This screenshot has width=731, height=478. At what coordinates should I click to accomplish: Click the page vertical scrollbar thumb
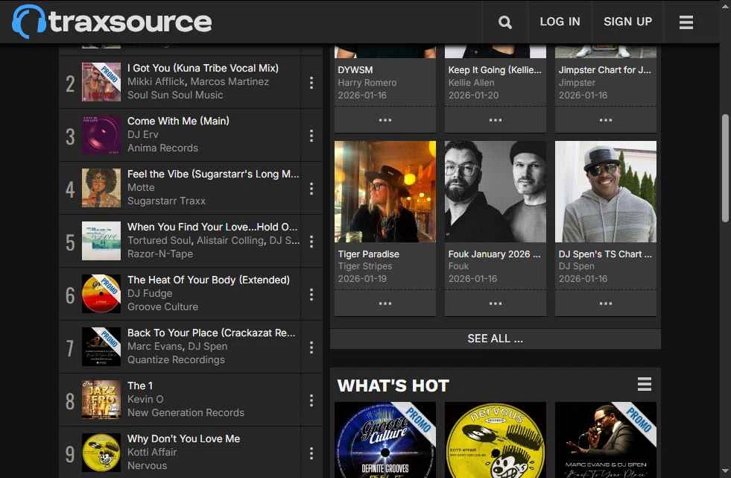pos(725,168)
